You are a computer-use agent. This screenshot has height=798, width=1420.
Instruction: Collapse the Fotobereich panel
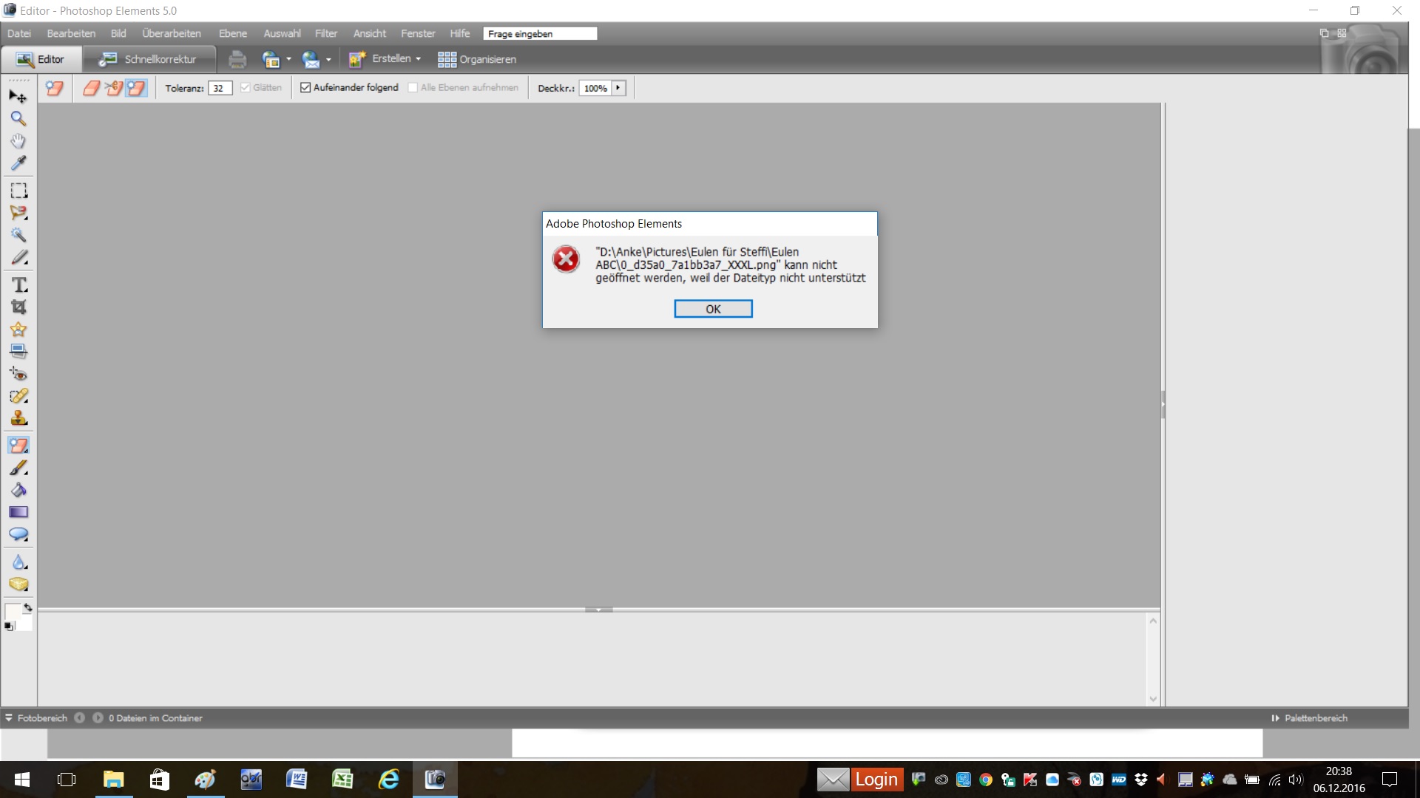[x=9, y=717]
